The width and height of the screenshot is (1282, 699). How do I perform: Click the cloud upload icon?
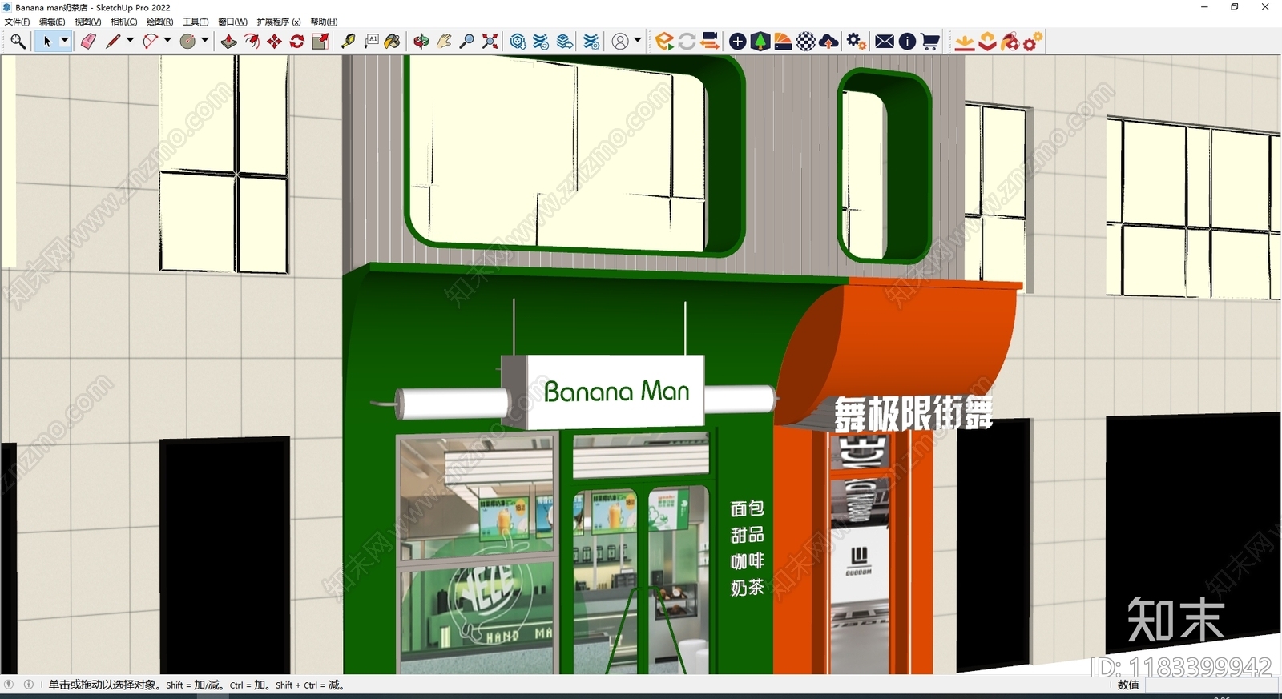tap(829, 42)
